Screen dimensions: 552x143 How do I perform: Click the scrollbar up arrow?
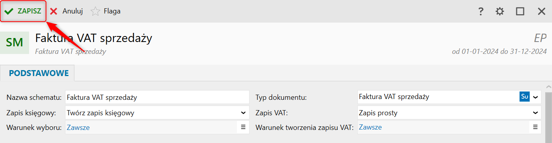coord(548,87)
